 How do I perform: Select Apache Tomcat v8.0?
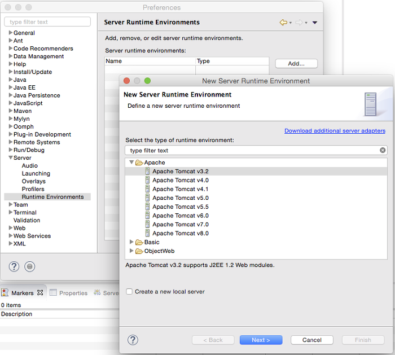tap(181, 233)
